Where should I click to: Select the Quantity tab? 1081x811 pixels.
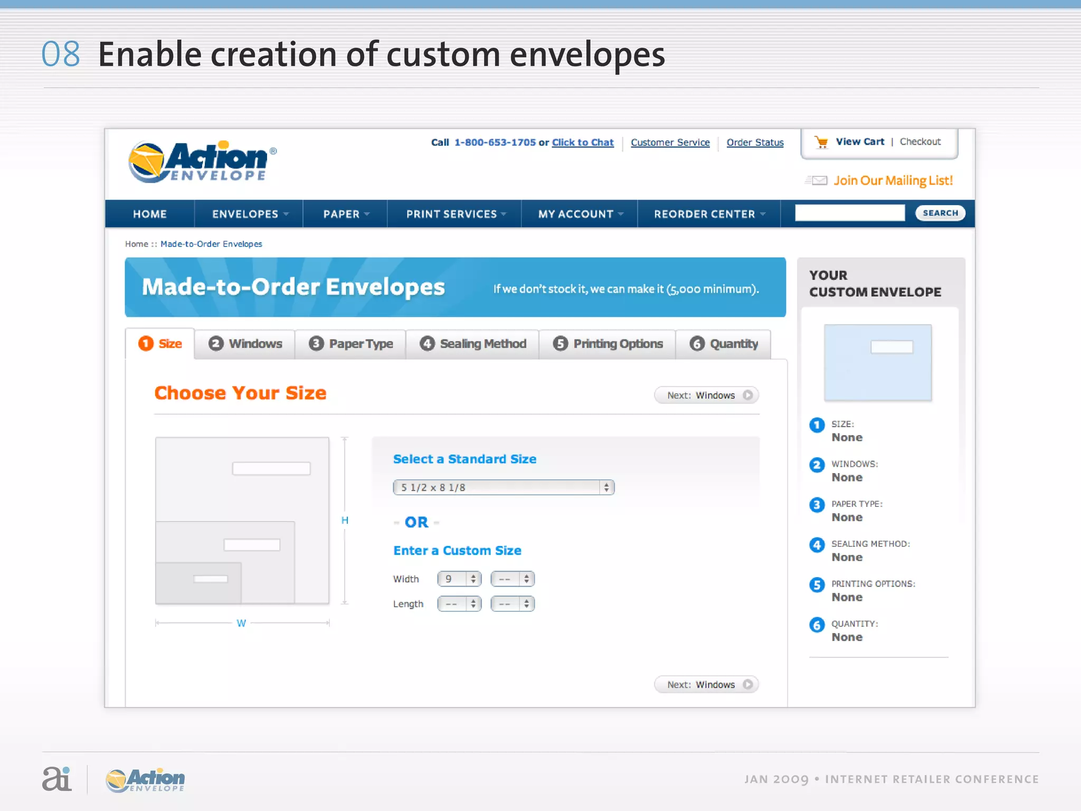(x=723, y=344)
